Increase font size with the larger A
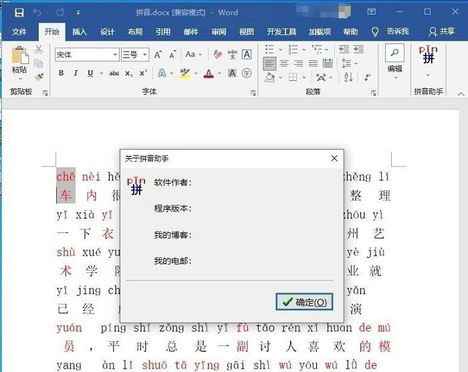The width and height of the screenshot is (468, 372). (158, 55)
